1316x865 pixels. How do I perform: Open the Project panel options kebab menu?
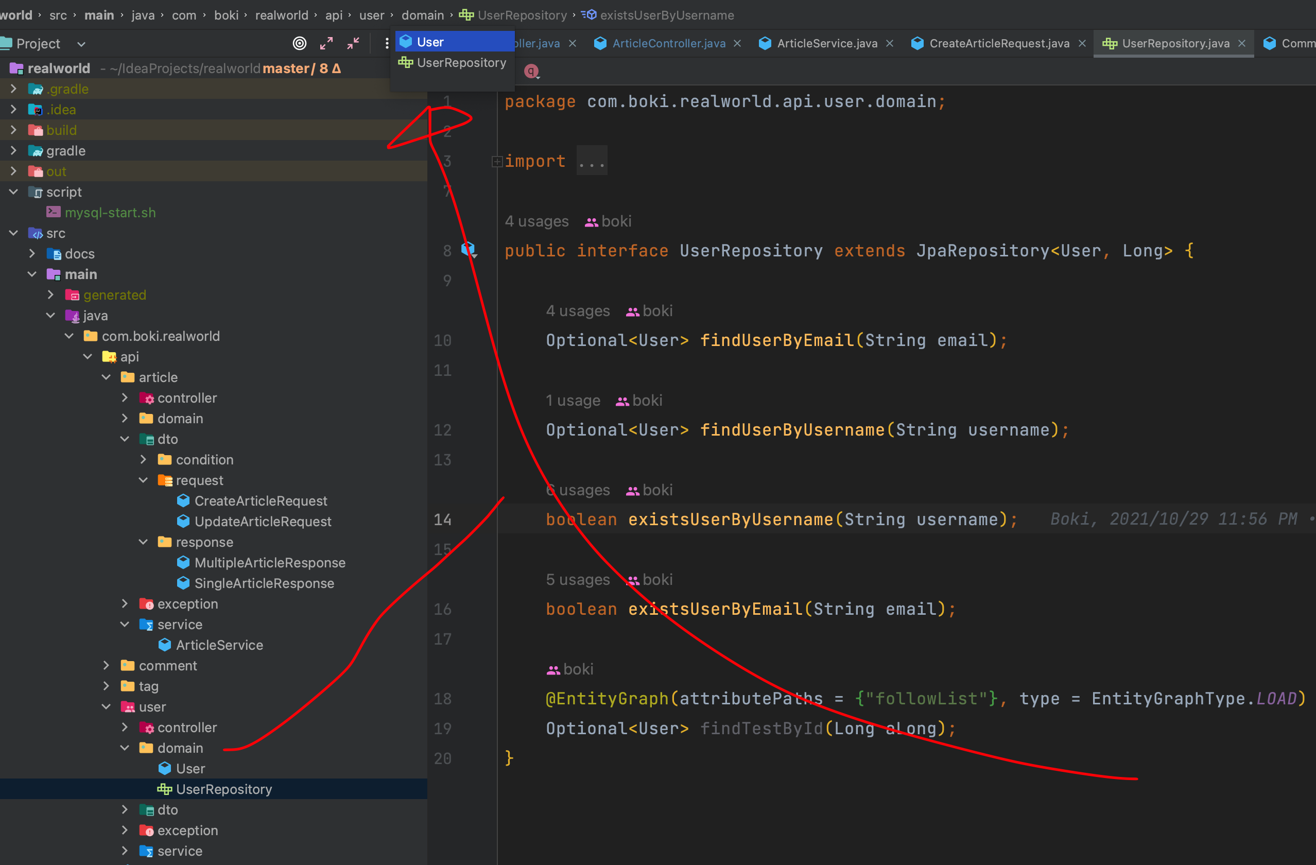[387, 43]
